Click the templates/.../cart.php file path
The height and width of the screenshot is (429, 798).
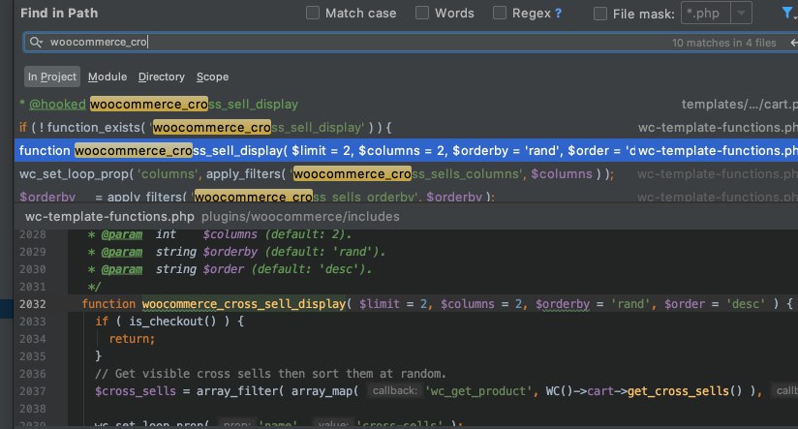[x=740, y=105]
